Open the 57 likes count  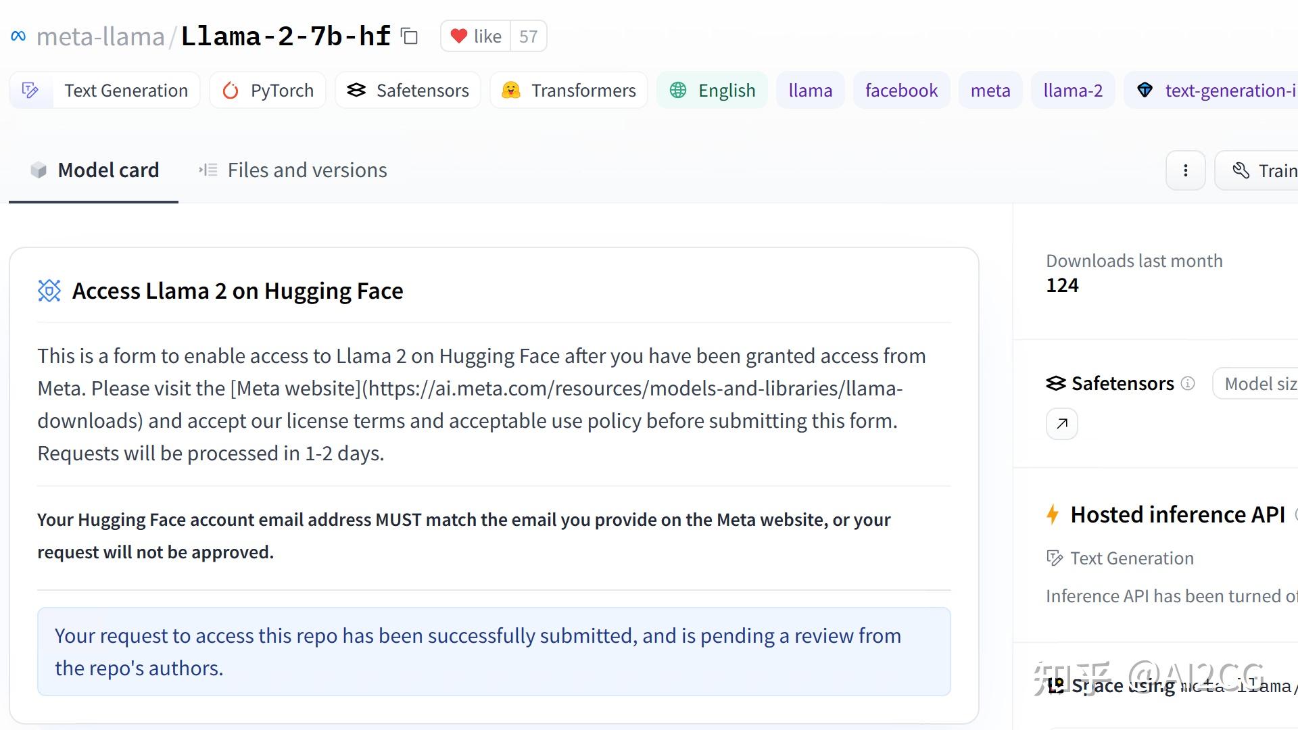coord(528,36)
